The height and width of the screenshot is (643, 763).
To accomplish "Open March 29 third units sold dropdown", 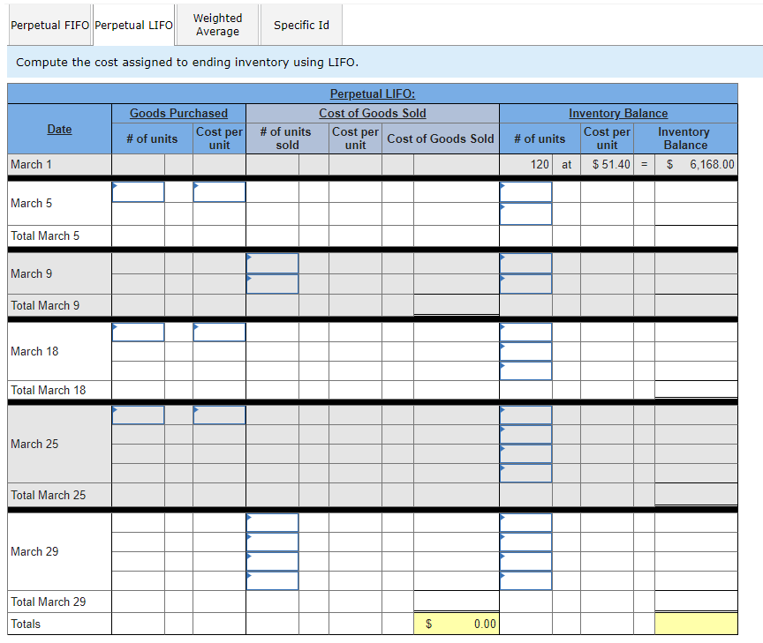I will [x=273, y=561].
